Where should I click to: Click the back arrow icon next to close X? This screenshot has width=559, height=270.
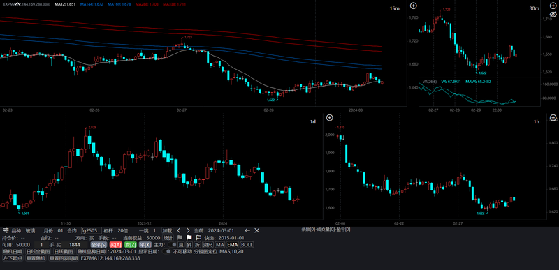pos(247,230)
